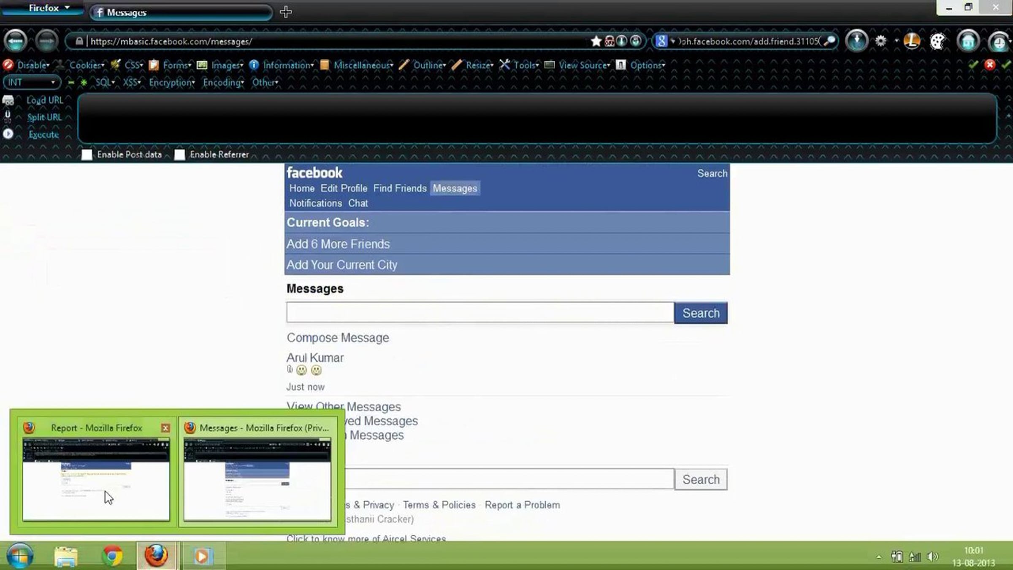The image size is (1013, 570).
Task: Open the Images menu on the developer toolbar
Action: tap(227, 65)
